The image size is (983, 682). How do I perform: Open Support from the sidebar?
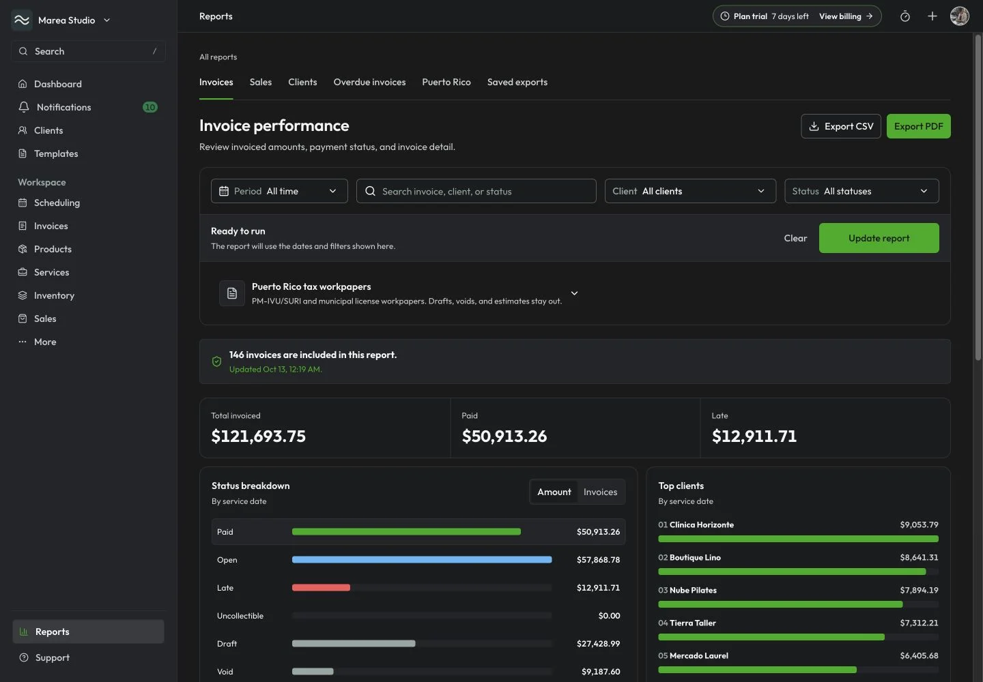click(x=89, y=657)
